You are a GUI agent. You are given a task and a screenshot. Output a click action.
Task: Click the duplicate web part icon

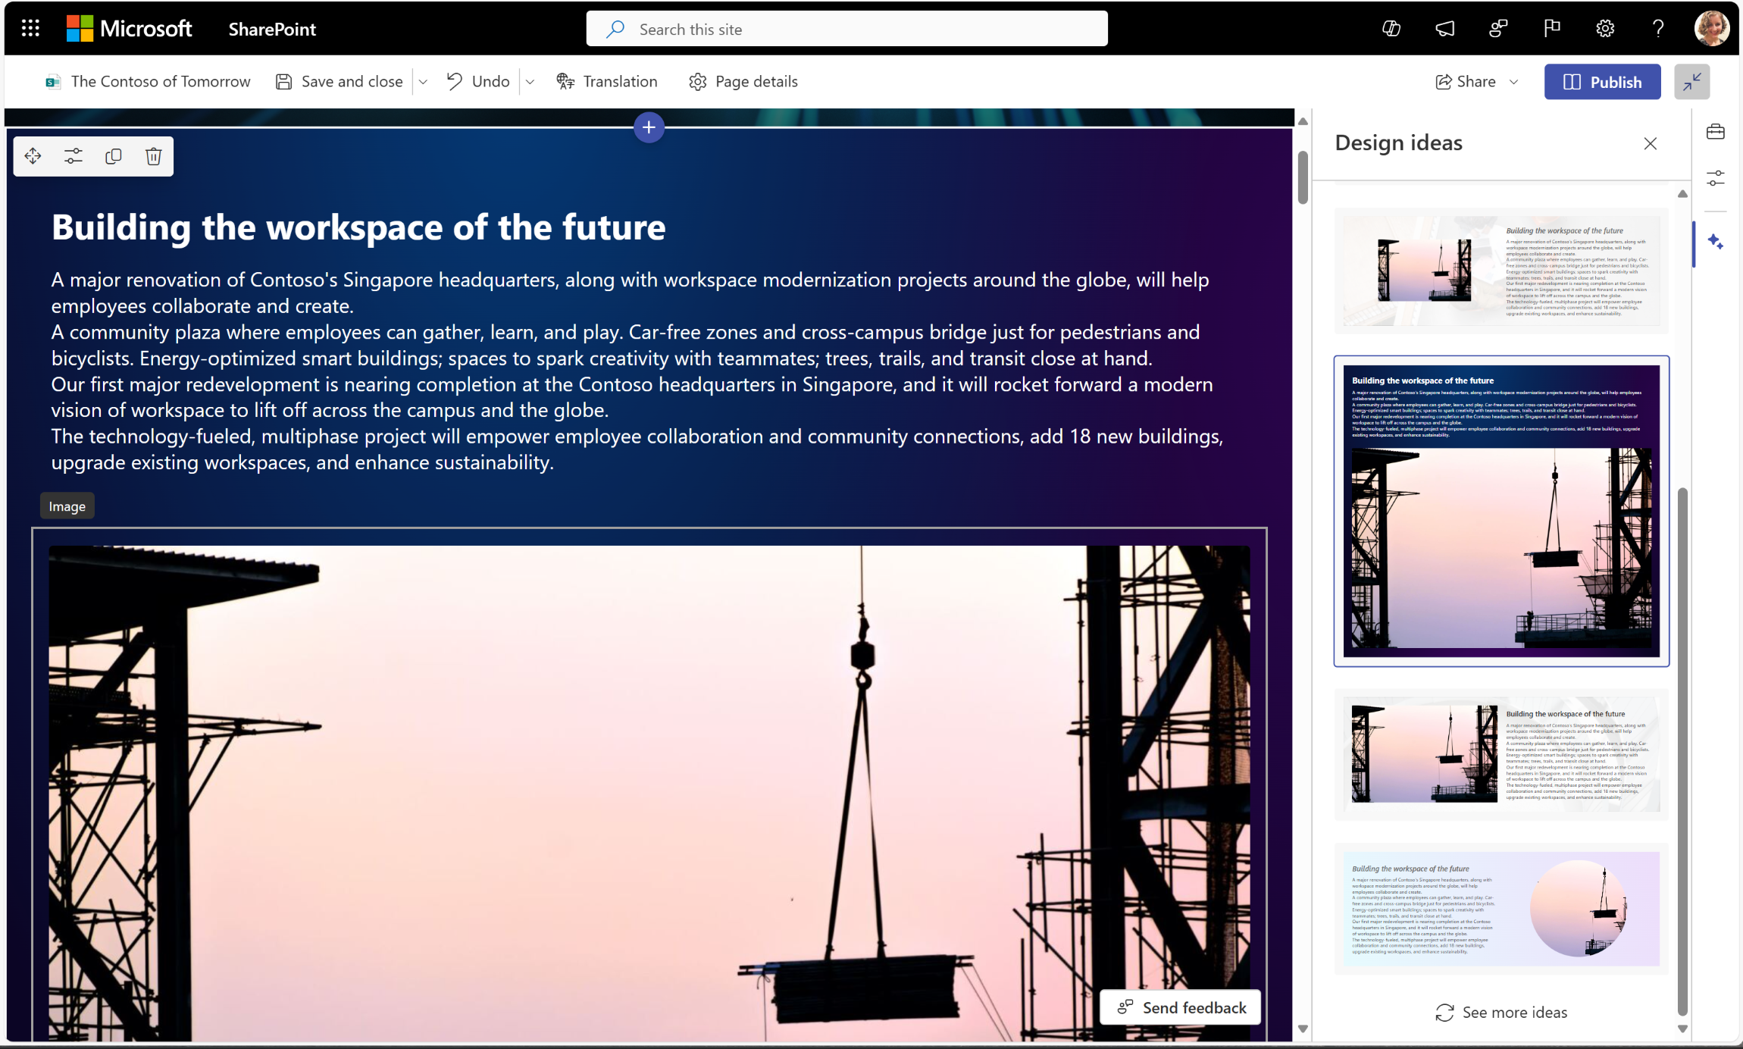(x=114, y=155)
